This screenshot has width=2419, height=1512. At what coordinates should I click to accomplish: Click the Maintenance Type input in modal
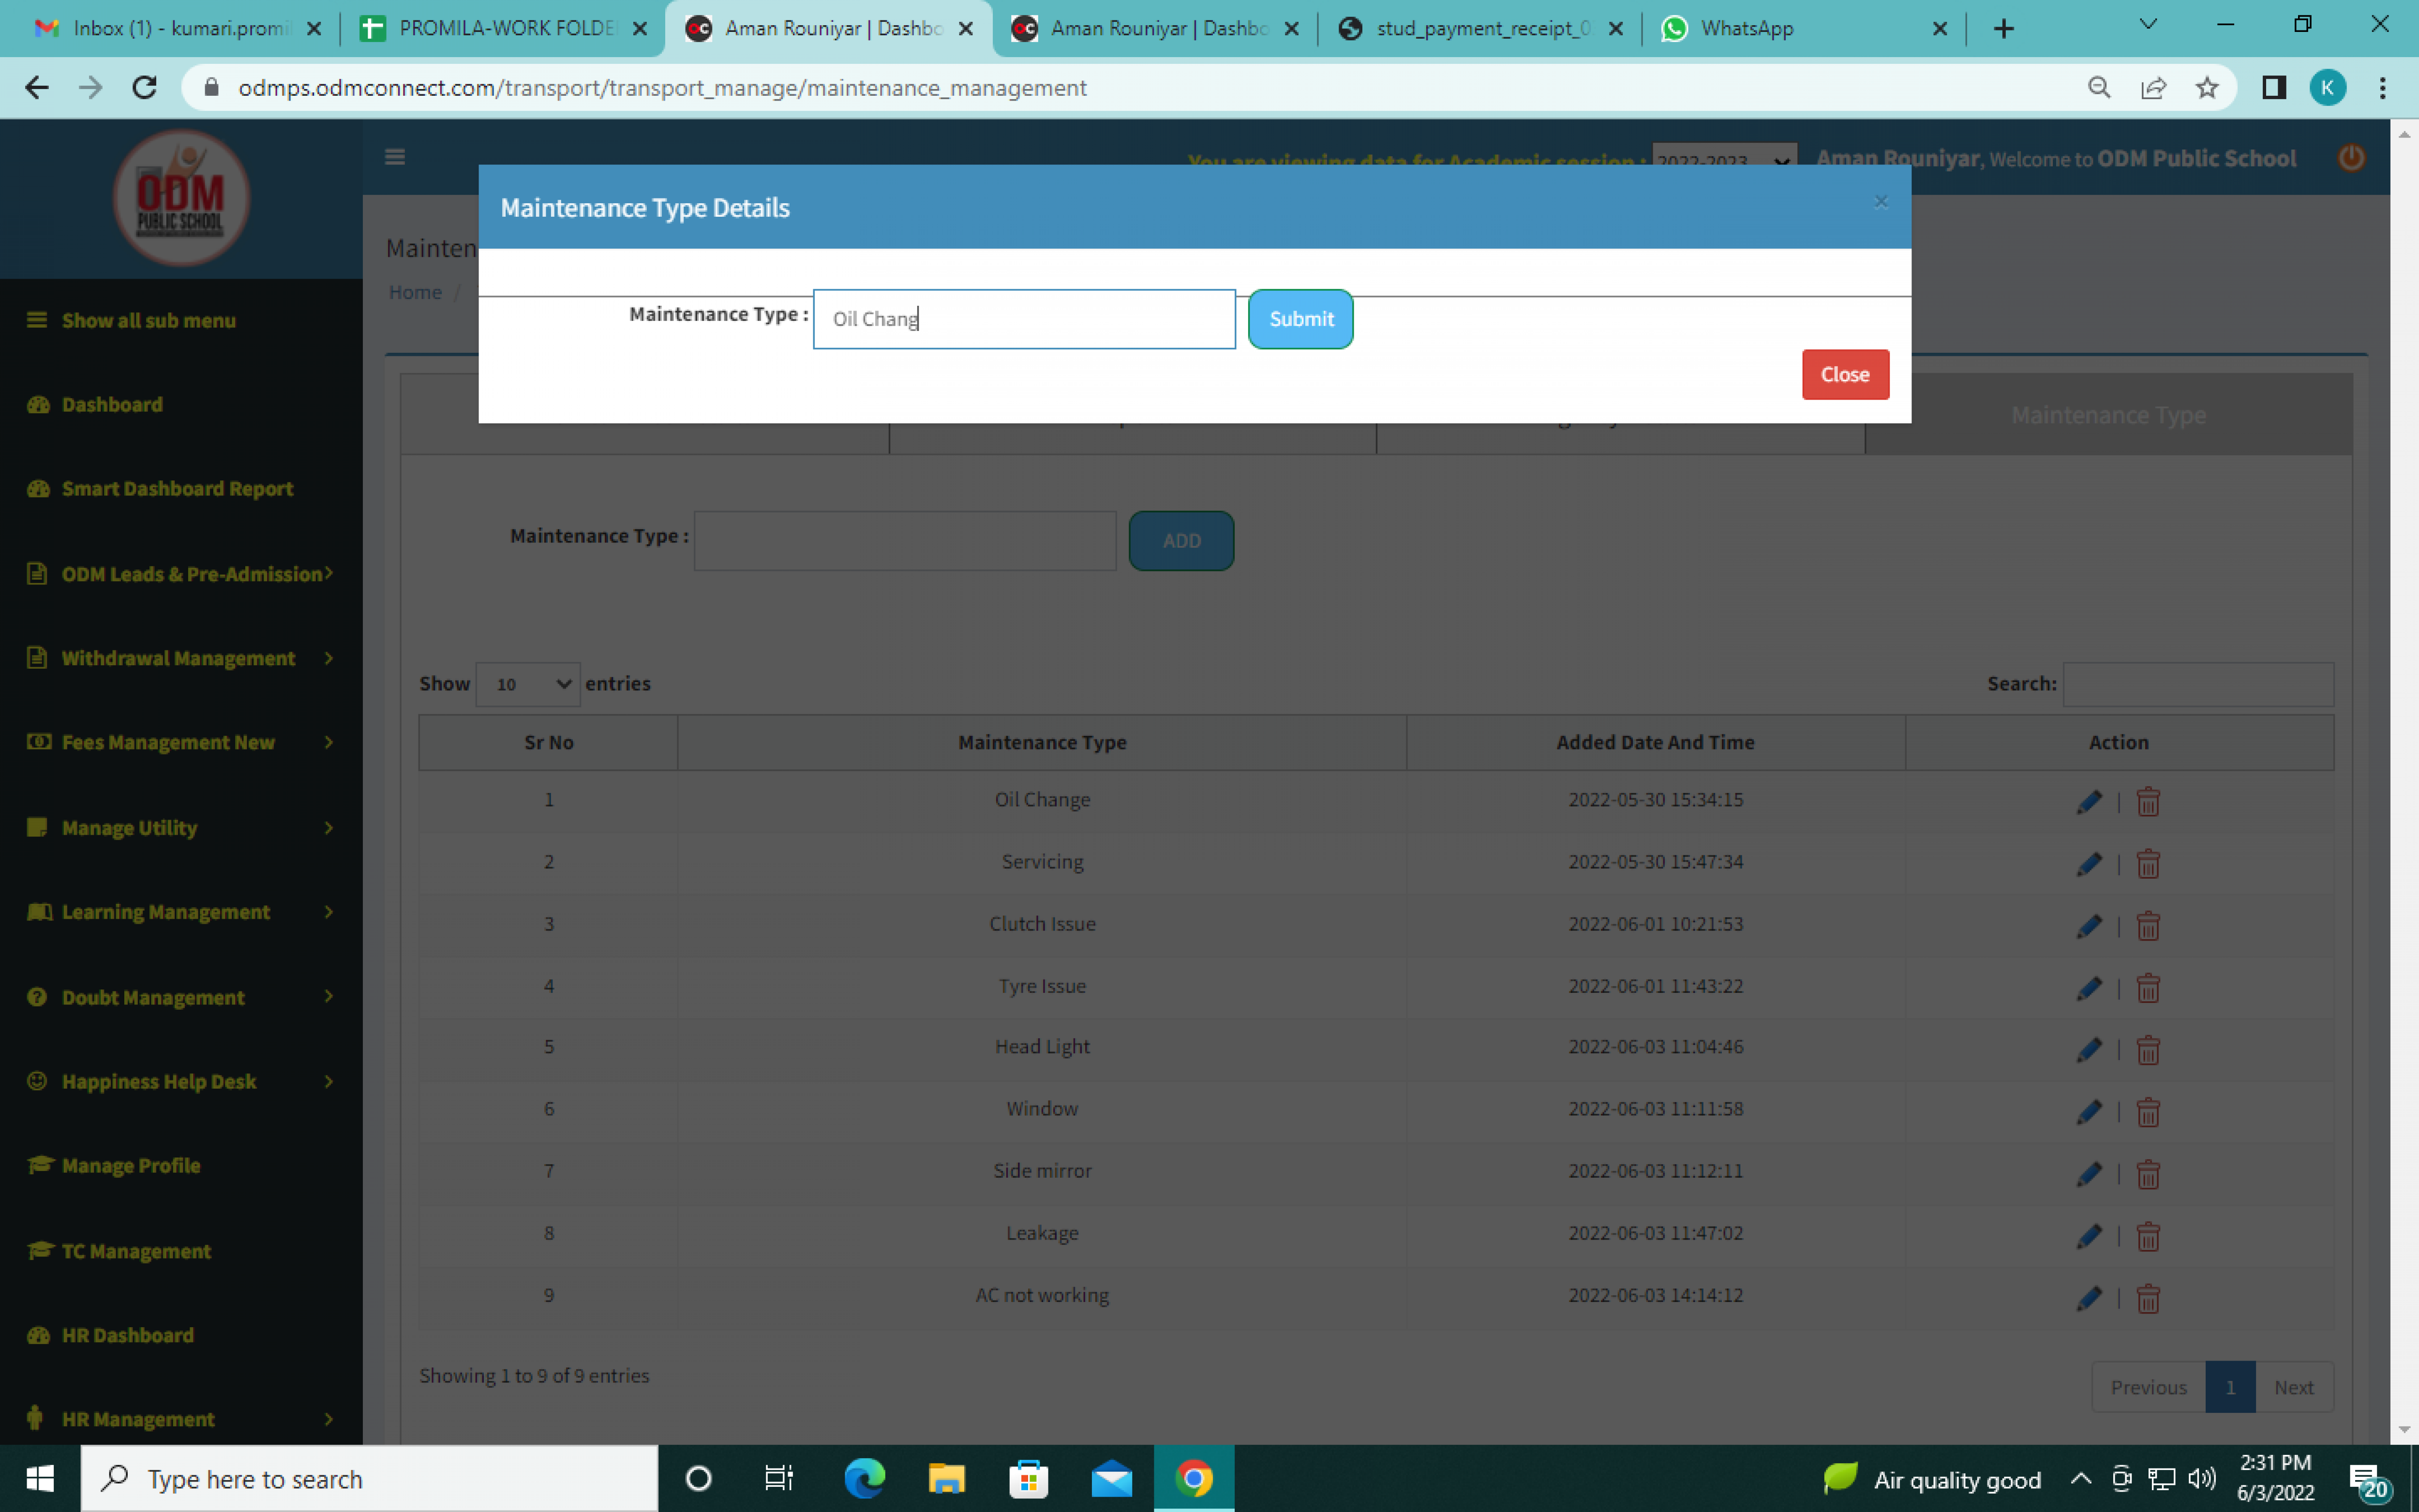pos(1024,319)
